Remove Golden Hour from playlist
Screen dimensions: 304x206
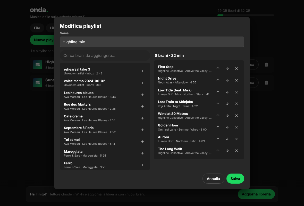point(236,127)
